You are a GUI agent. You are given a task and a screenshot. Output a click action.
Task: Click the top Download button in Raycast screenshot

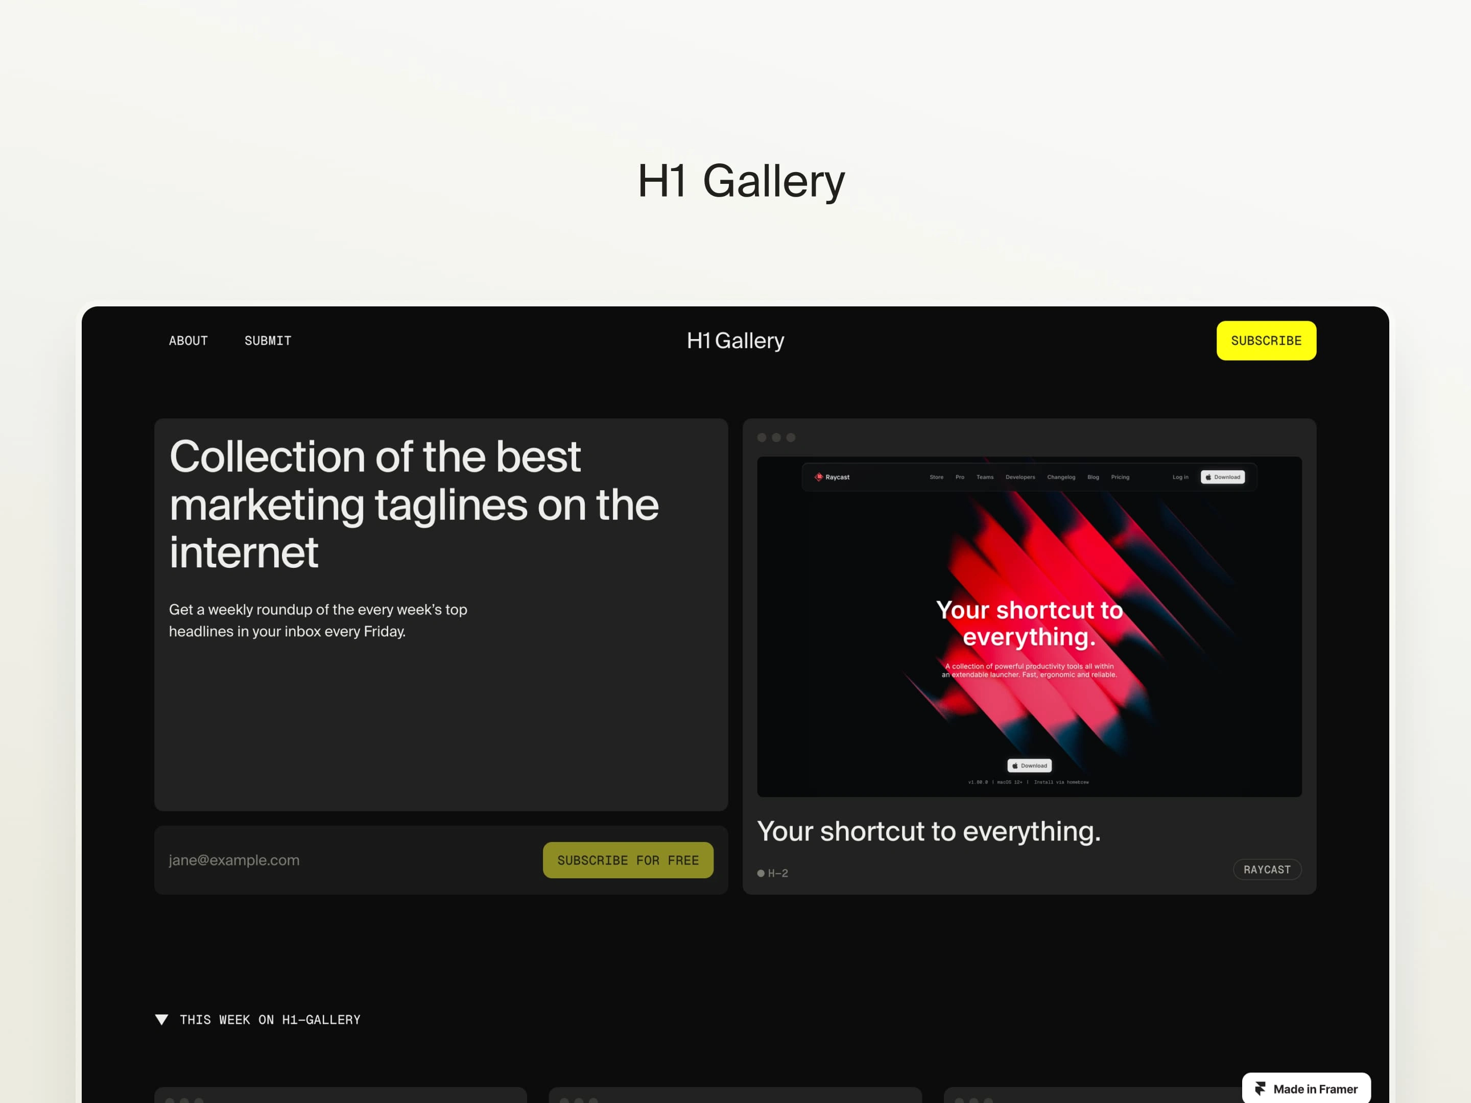tap(1222, 477)
